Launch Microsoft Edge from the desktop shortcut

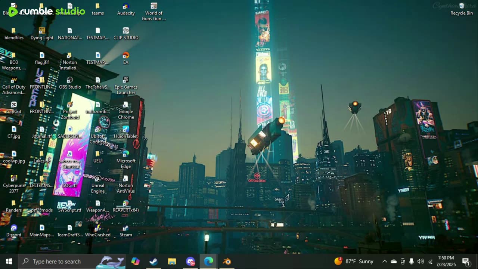(x=126, y=160)
